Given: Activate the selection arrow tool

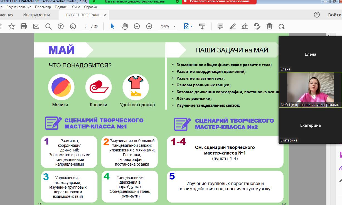Looking at the screenshot, I should click(112, 26).
